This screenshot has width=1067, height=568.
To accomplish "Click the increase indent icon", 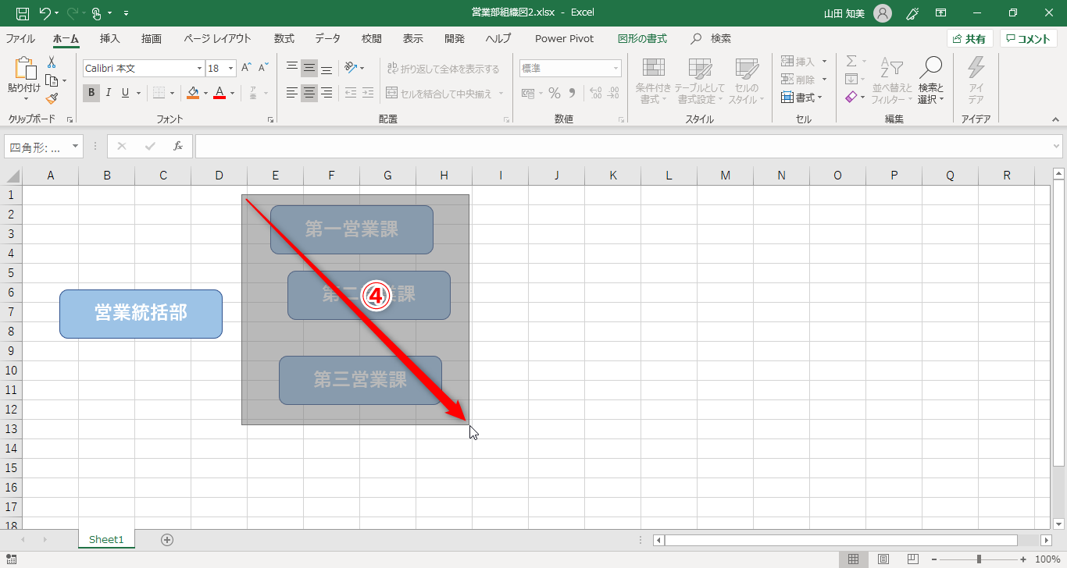I will (x=368, y=93).
